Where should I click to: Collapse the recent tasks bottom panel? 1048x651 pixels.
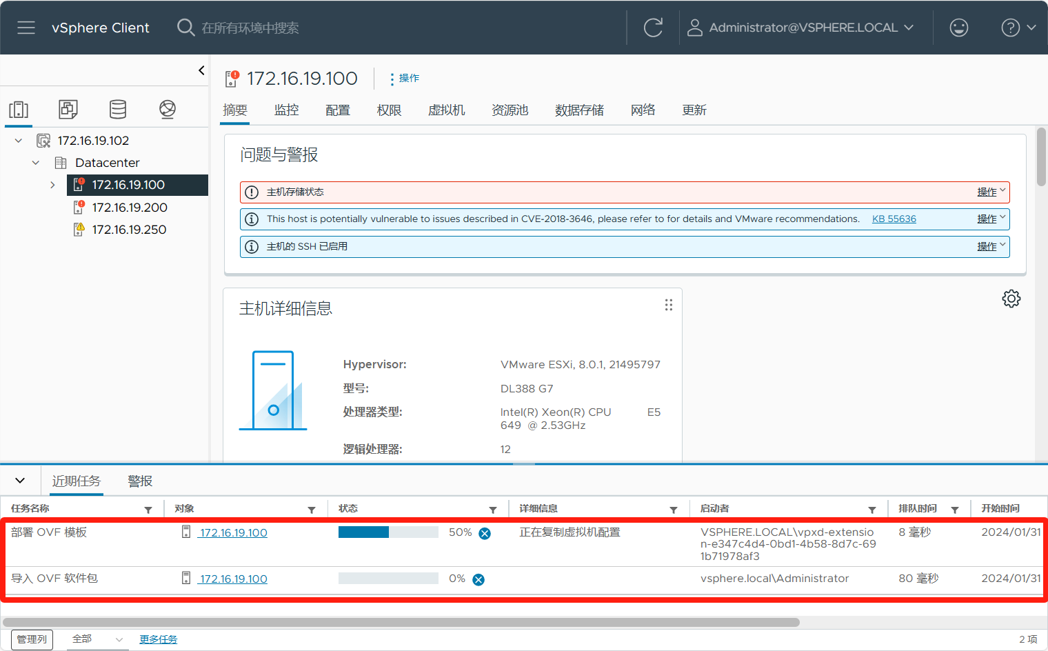pos(20,481)
